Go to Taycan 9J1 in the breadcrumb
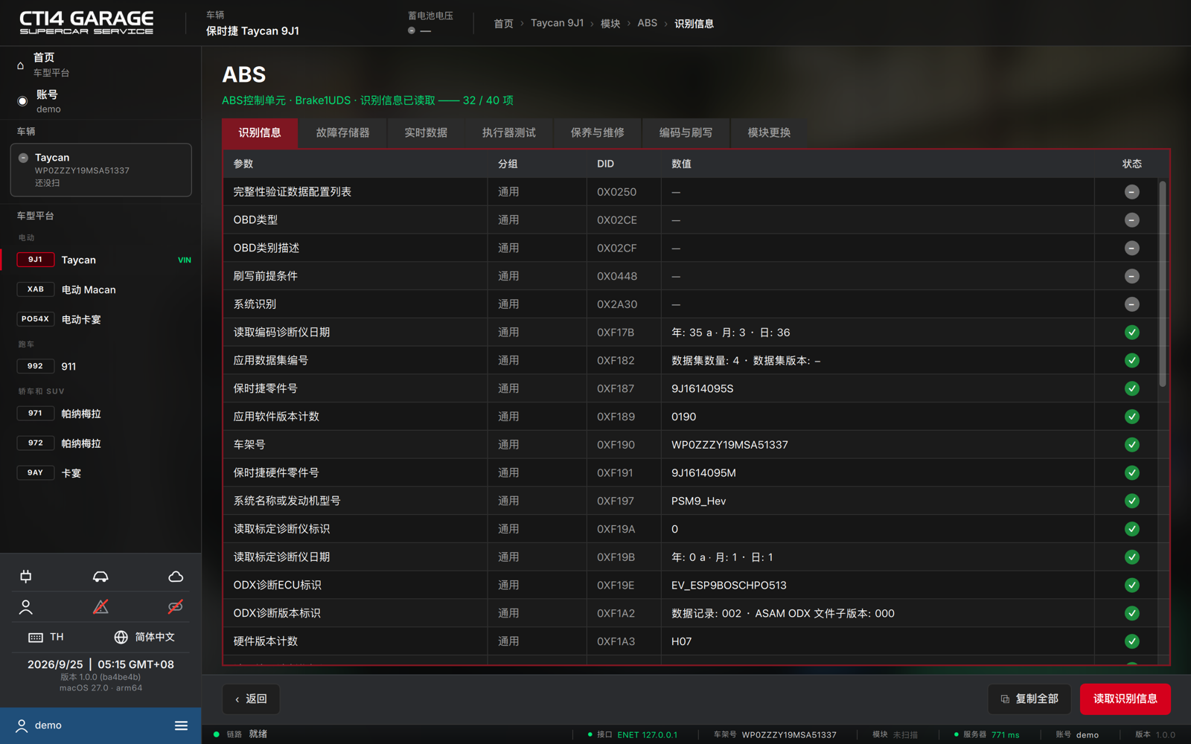Image resolution: width=1191 pixels, height=744 pixels. 557,23
